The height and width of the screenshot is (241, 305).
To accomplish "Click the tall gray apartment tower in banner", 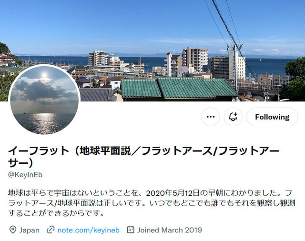I will pyautogui.click(x=195, y=60).
